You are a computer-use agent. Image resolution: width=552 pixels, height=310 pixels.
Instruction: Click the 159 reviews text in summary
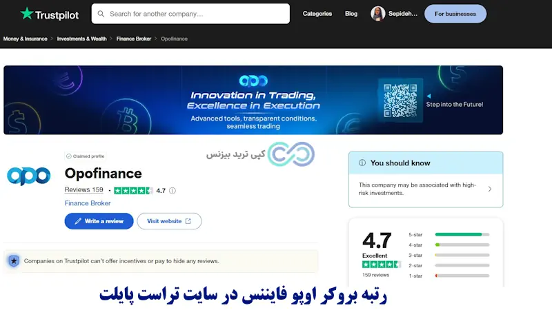tap(375, 275)
